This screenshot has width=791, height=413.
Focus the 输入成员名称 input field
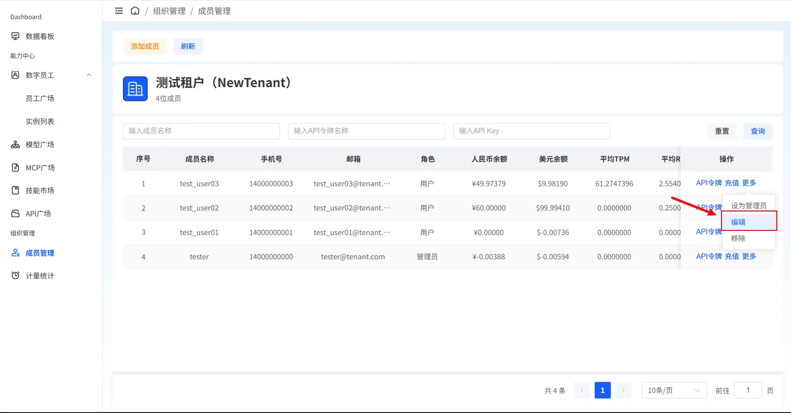pos(202,131)
